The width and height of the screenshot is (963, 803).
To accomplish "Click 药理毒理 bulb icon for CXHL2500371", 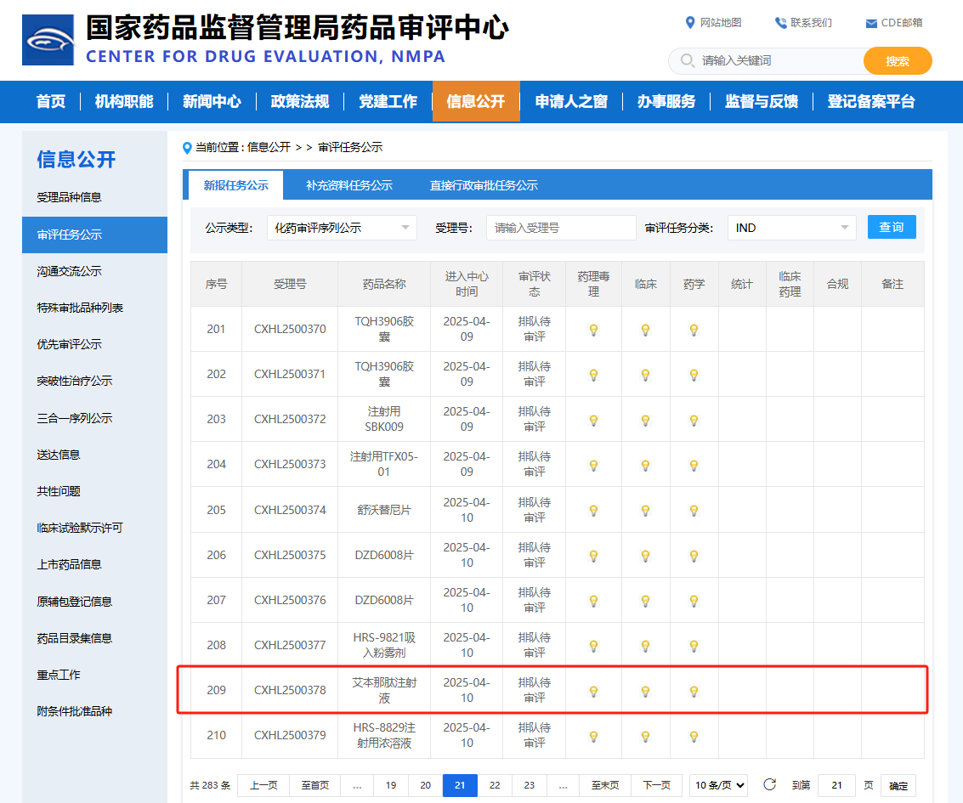I will tap(593, 375).
